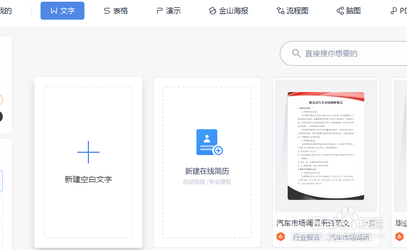Image resolution: width=407 pixels, height=250 pixels.
Task: Click the magnifier search icon
Action: pos(296,53)
